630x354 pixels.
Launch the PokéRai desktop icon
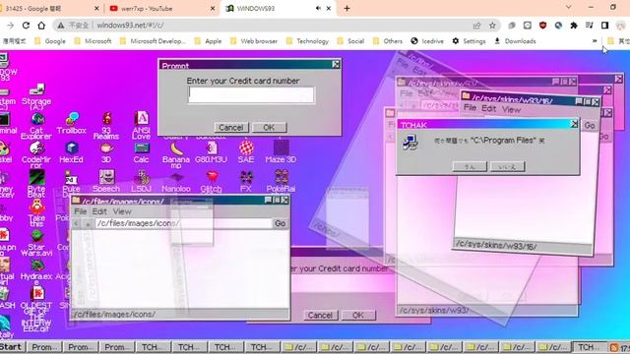(x=281, y=181)
